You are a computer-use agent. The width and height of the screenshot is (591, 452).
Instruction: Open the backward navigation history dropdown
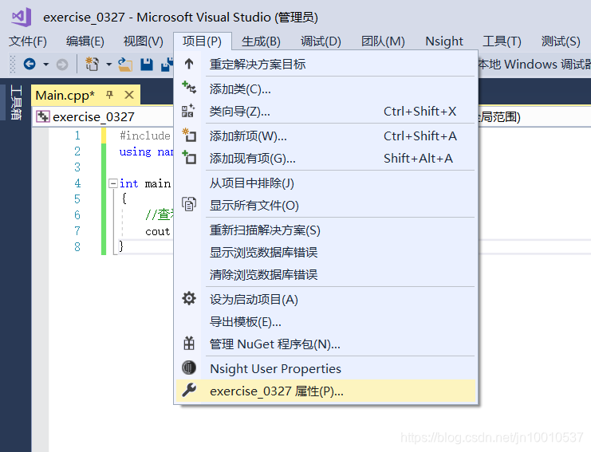pos(46,65)
